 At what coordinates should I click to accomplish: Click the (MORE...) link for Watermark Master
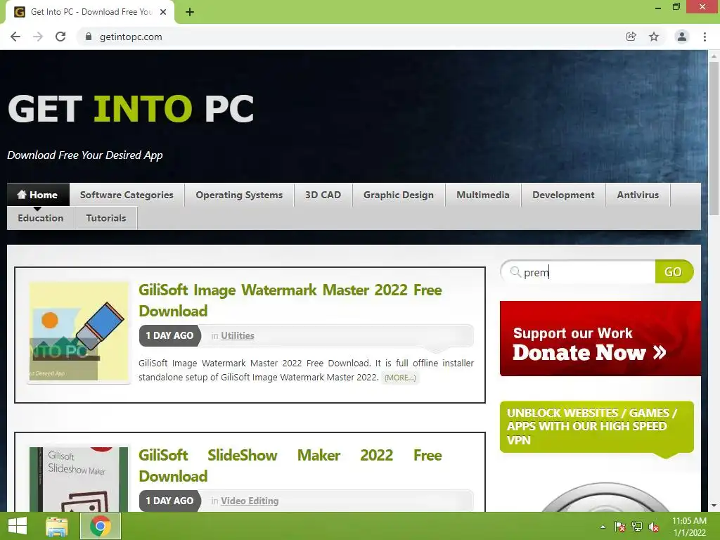tap(400, 378)
